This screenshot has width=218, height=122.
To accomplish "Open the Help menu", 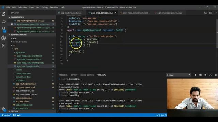I will pos(63,7).
